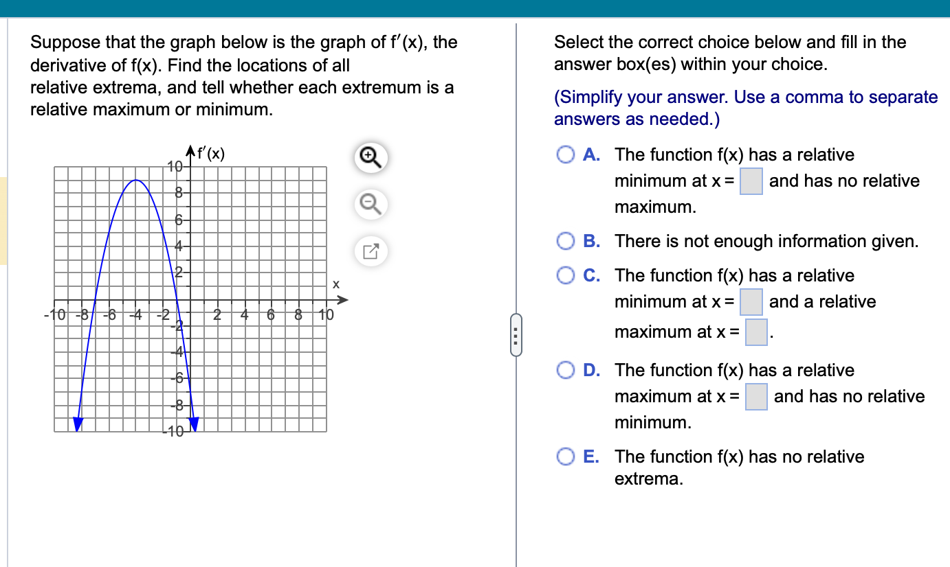Select choice B, not enough information given
This screenshot has height=567, width=950.
pyautogui.click(x=565, y=241)
